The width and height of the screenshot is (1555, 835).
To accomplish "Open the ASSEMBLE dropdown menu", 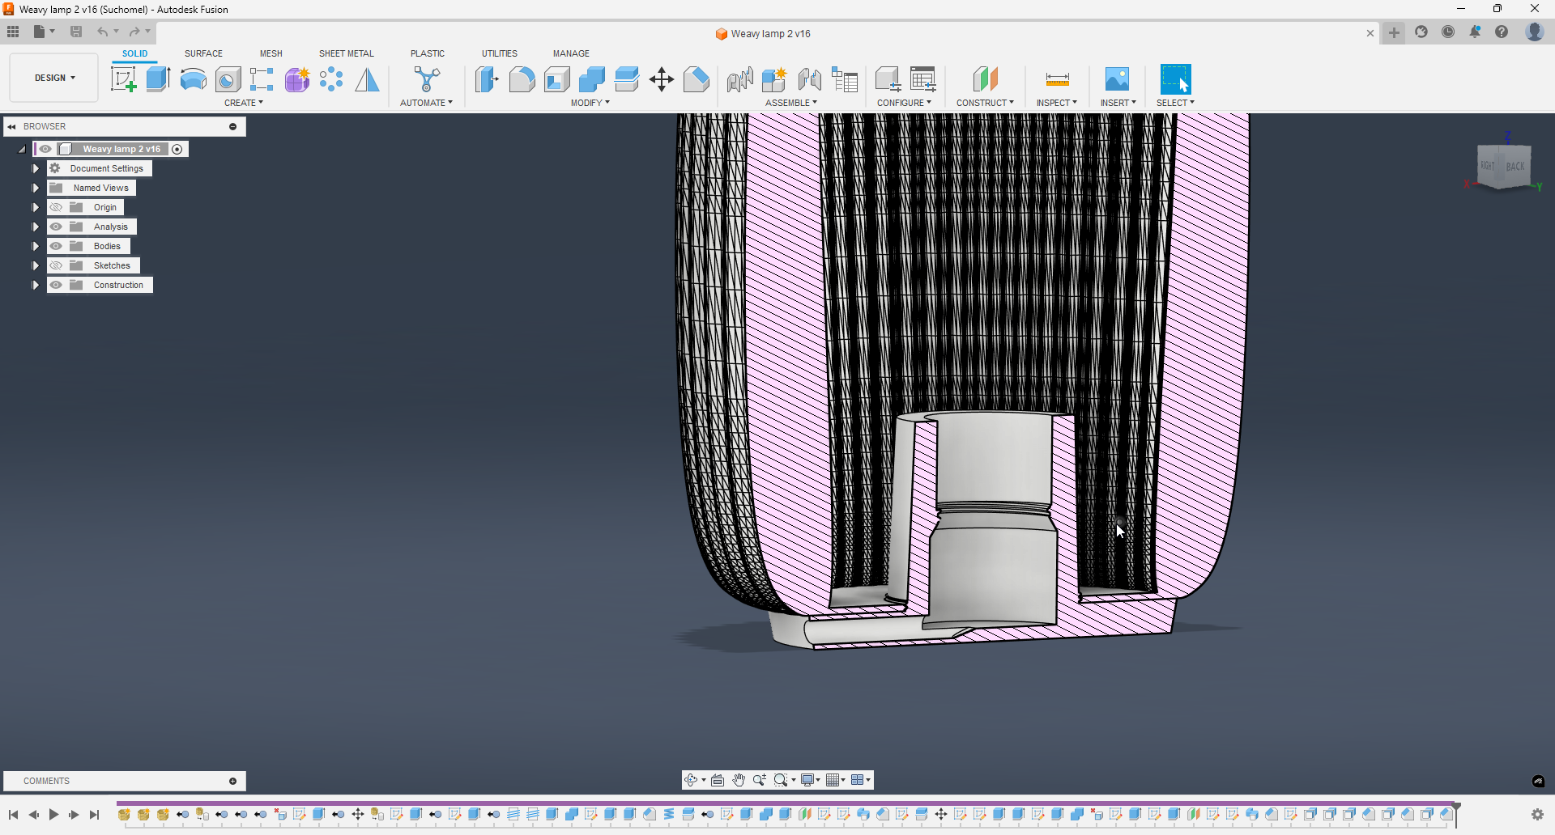I will pos(791,103).
